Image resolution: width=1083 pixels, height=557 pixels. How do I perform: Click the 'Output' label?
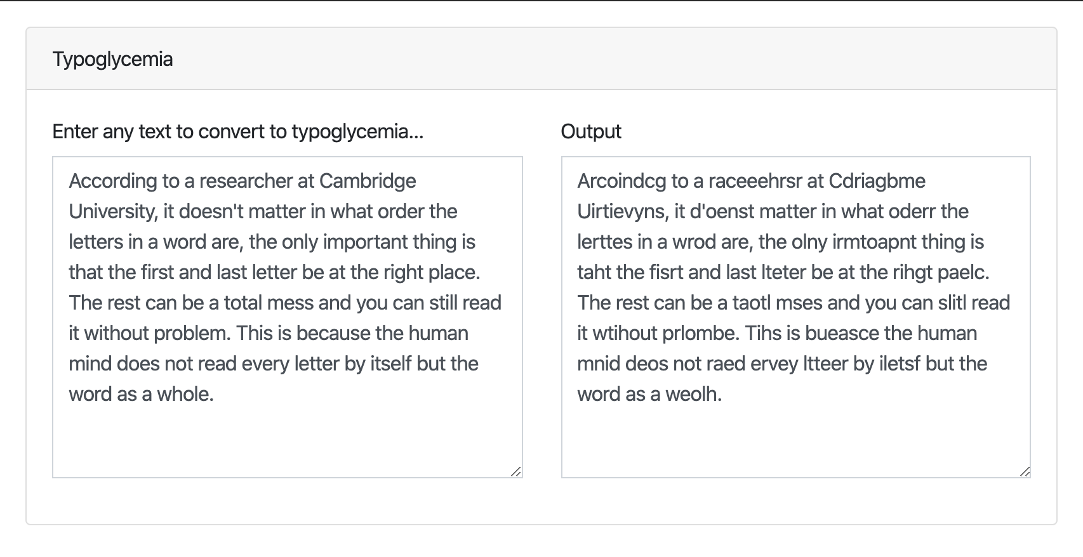[x=591, y=131]
